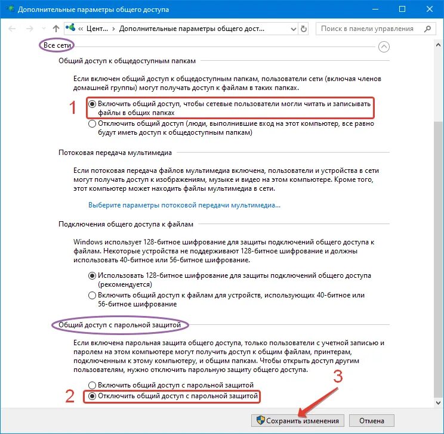The width and height of the screenshot is (444, 434).
Task: Minimize the window
Action: [x=375, y=10]
